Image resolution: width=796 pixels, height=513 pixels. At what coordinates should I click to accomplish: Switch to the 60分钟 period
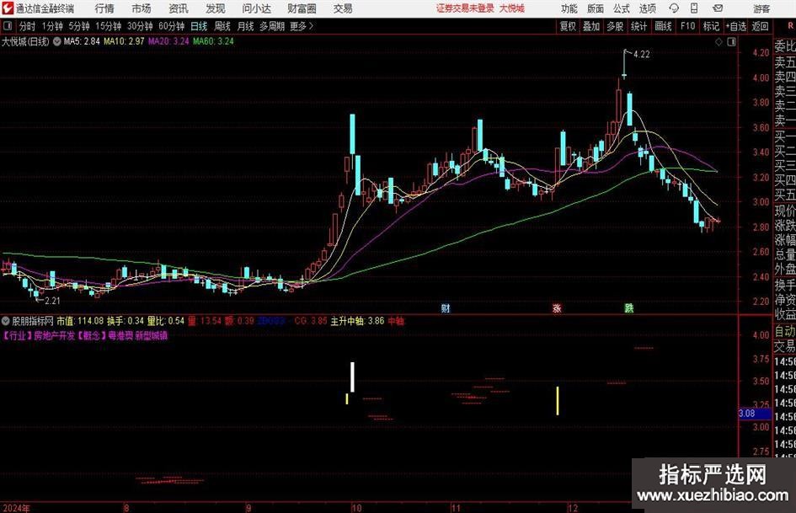[x=172, y=26]
